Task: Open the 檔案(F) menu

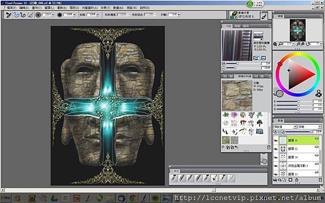Action: 11,8
